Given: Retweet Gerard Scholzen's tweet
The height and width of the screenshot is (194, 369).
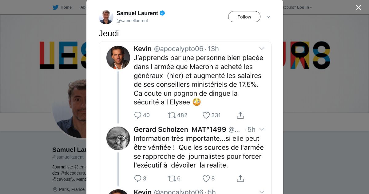Looking at the screenshot, I should (172, 178).
